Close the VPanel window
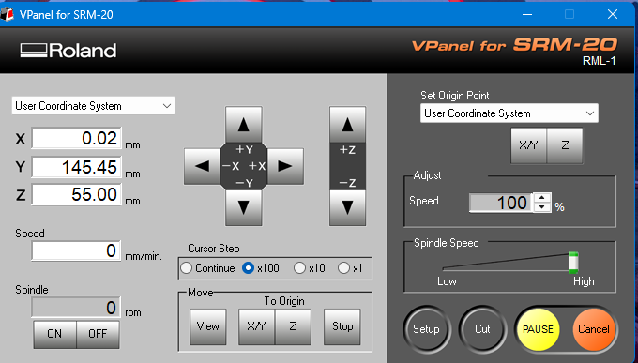The width and height of the screenshot is (638, 363). (x=613, y=15)
